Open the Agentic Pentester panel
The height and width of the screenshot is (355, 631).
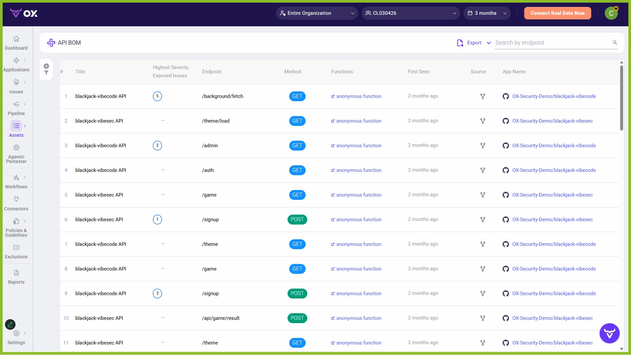click(x=16, y=148)
